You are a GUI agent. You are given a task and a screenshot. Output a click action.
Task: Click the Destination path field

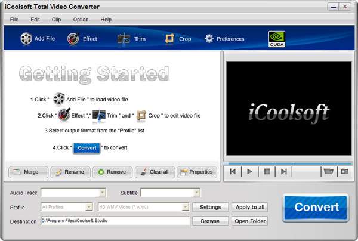click(x=115, y=221)
